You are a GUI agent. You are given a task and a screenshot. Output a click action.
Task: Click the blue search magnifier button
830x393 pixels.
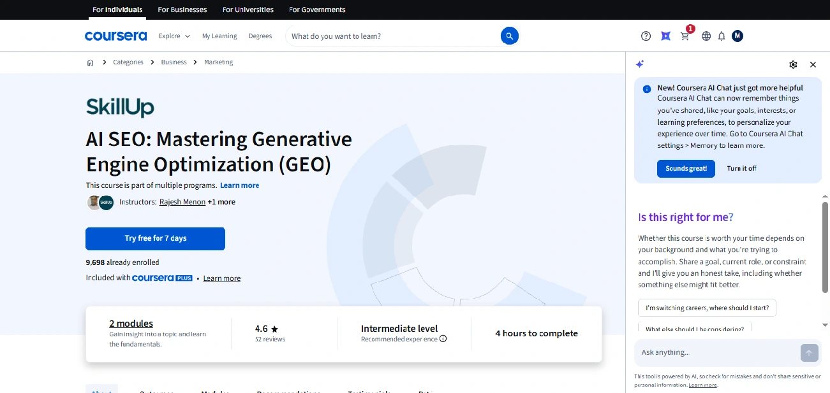tap(509, 36)
